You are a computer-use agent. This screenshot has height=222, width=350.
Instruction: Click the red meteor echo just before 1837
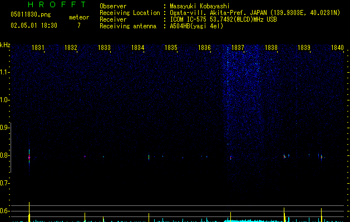pos(230,158)
